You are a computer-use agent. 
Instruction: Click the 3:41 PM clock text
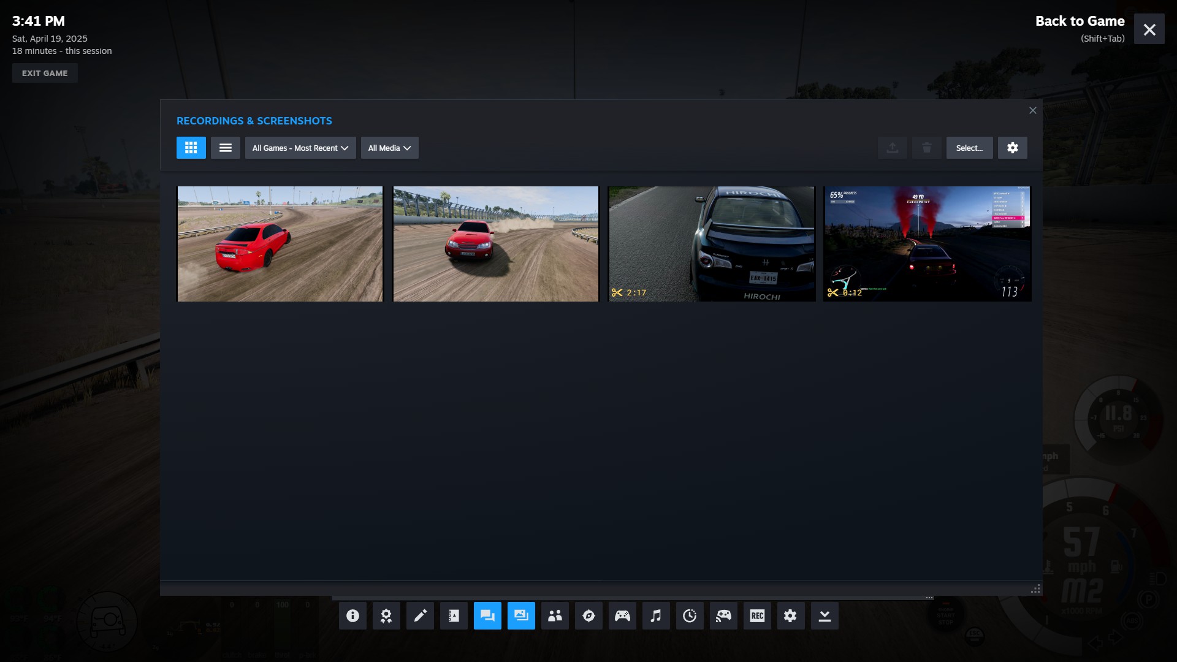tap(39, 21)
